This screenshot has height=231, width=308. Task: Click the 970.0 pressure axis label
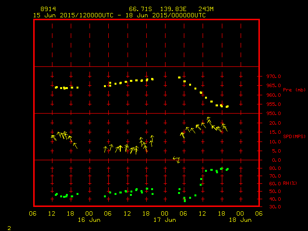click(274, 76)
